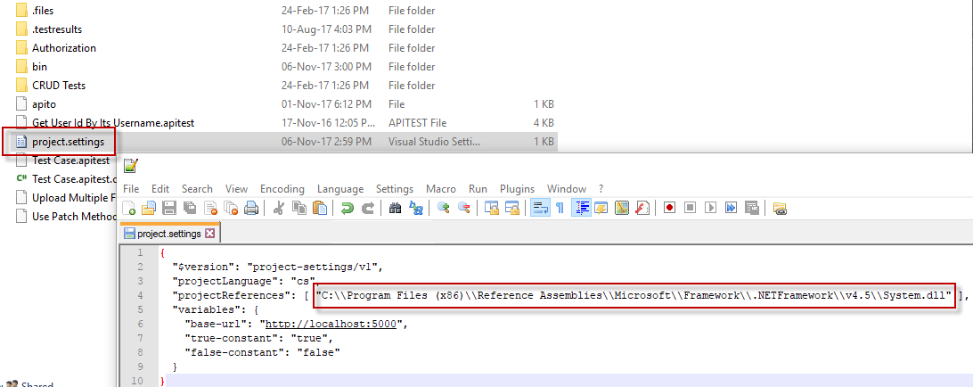Toggle the indent guide button
Screen dimensions: 973x387
pos(582,208)
